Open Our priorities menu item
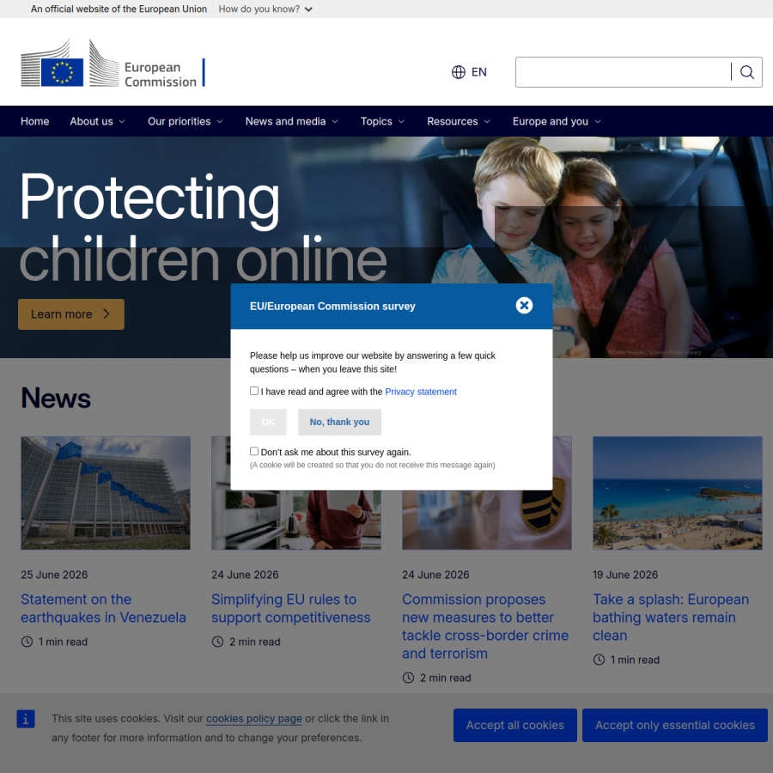 179,121
